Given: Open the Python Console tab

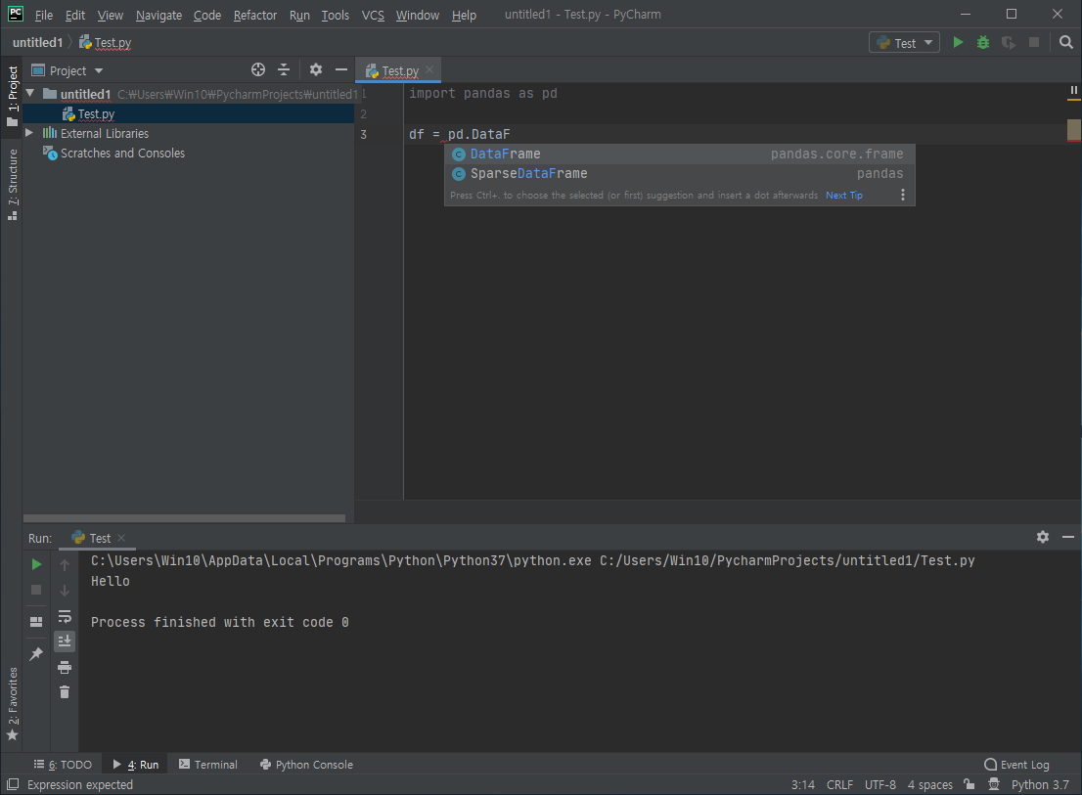Looking at the screenshot, I should tap(305, 764).
